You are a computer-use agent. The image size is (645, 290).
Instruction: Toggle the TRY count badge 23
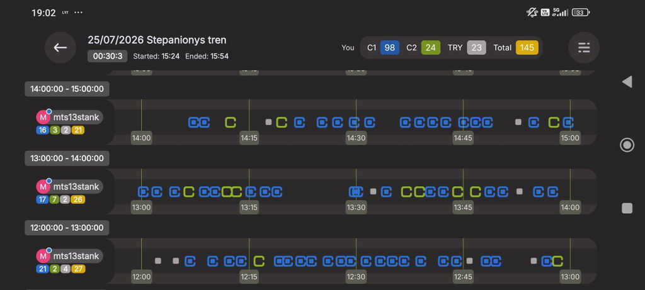(476, 48)
